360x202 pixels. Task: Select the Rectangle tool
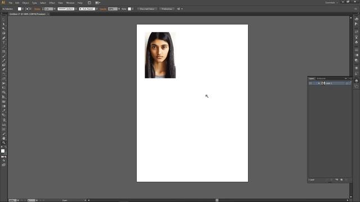click(x=4, y=52)
